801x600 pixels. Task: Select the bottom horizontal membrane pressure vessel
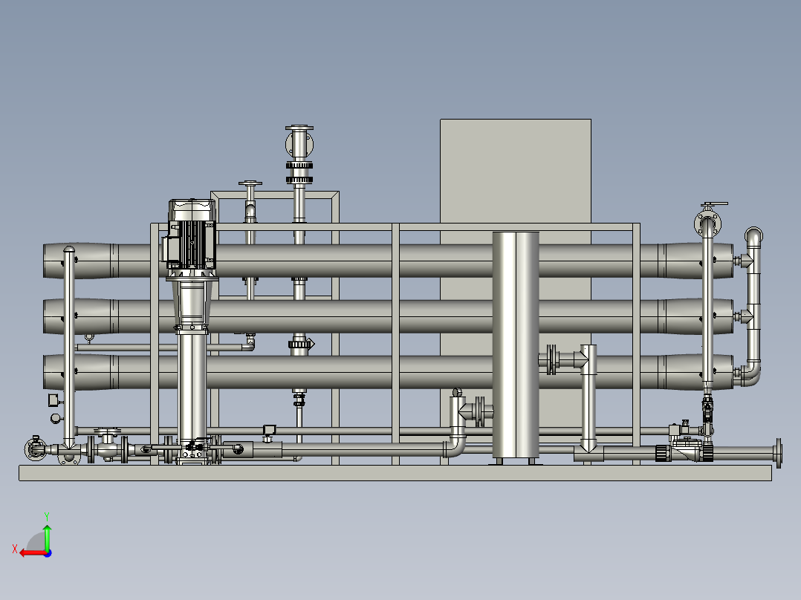pyautogui.click(x=388, y=372)
